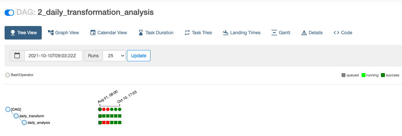Click the Gantt chart icon
The image size is (402, 136).
click(x=274, y=33)
